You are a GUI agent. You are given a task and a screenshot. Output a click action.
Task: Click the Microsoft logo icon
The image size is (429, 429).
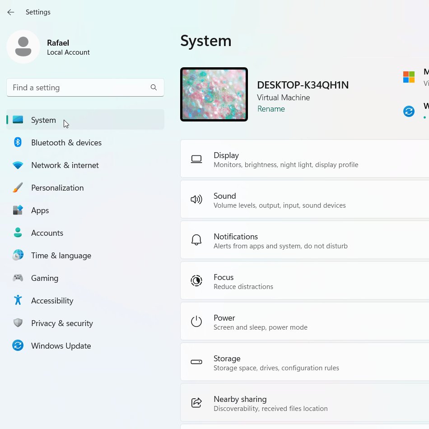[x=409, y=77]
